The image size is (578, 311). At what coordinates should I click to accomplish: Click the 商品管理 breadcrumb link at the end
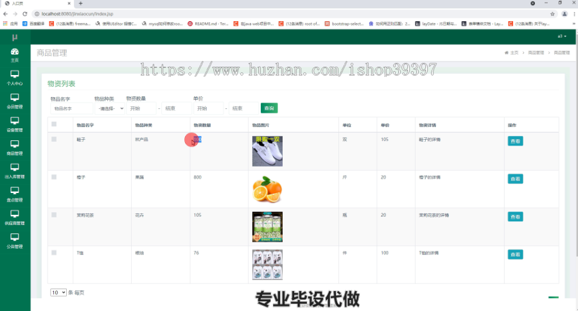tap(562, 53)
